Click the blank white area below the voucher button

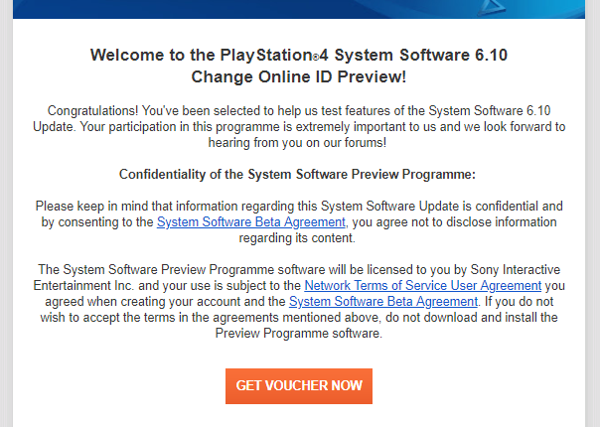tap(298, 417)
